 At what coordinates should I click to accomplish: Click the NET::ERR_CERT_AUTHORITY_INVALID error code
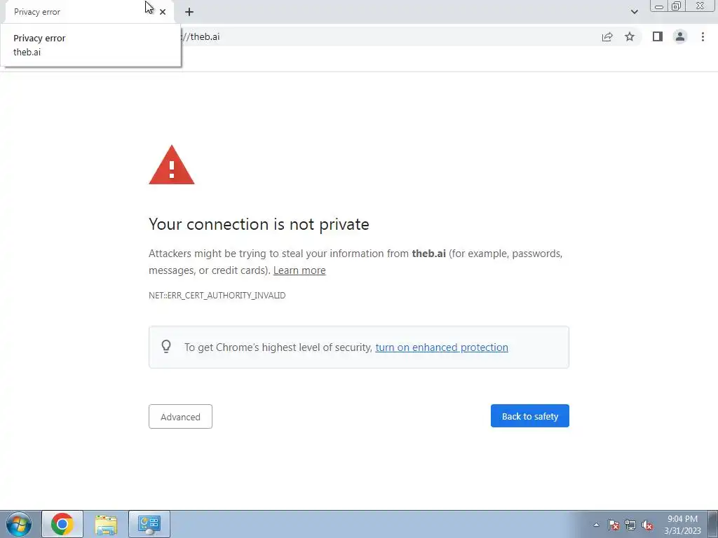click(x=217, y=296)
